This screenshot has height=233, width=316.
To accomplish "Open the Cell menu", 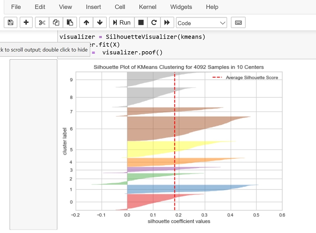I will coord(120,7).
